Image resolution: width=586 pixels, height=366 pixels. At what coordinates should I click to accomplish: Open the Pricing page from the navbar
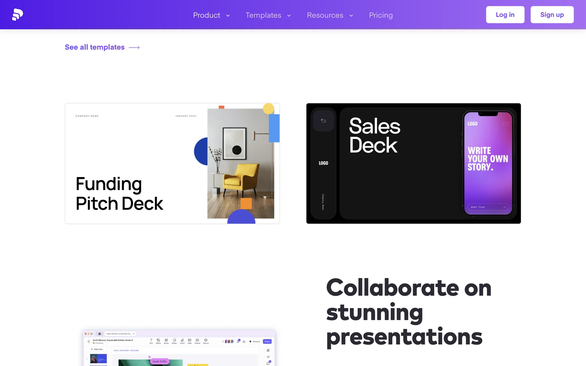[381, 15]
